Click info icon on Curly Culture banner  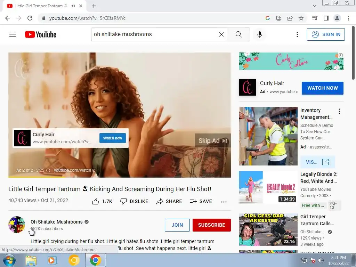coord(341,55)
